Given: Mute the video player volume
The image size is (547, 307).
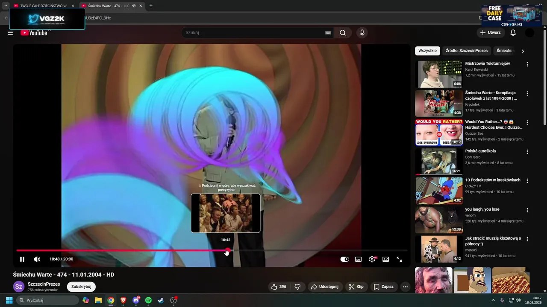Looking at the screenshot, I should tap(37, 259).
